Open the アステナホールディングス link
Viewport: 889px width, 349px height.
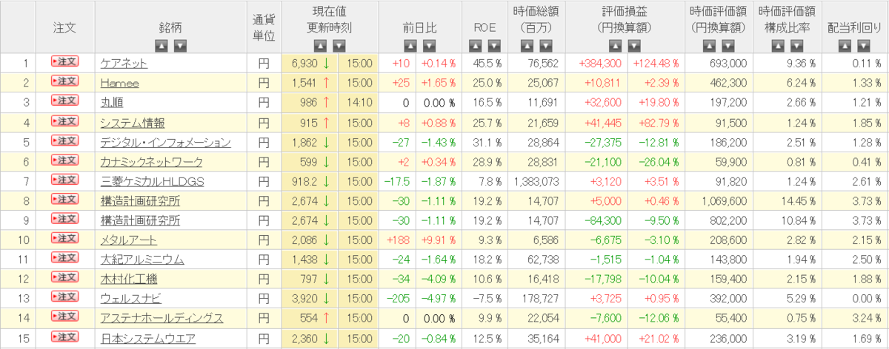tap(162, 319)
